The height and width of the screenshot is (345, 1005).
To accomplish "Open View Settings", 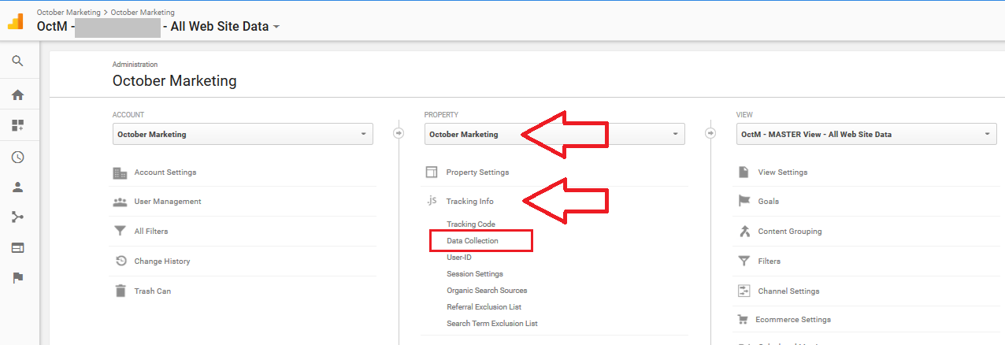I will [783, 172].
